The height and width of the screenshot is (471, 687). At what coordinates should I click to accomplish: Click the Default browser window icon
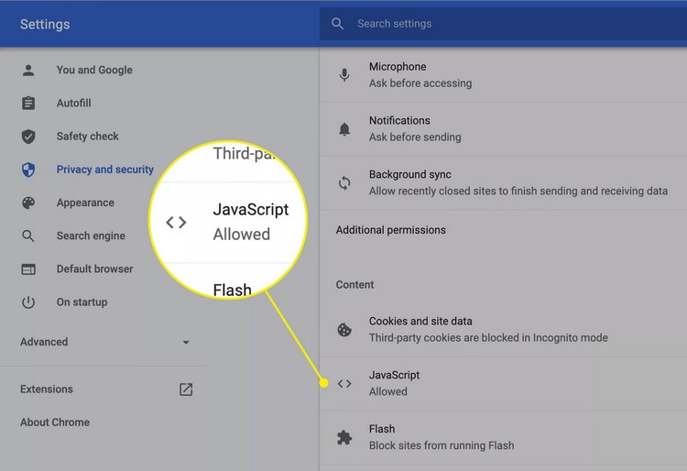pyautogui.click(x=28, y=269)
